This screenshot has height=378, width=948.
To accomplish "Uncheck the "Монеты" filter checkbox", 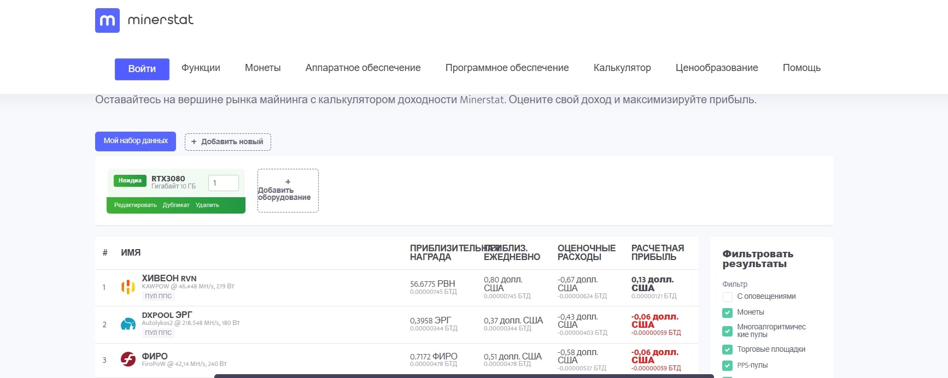I will (727, 312).
